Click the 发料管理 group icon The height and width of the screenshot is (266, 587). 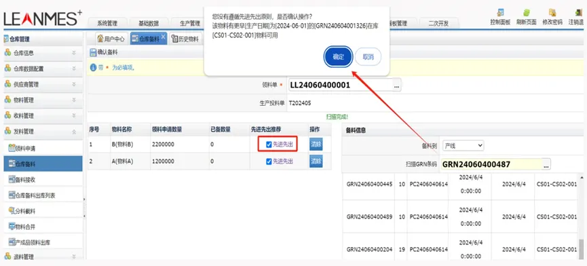pos(7,132)
